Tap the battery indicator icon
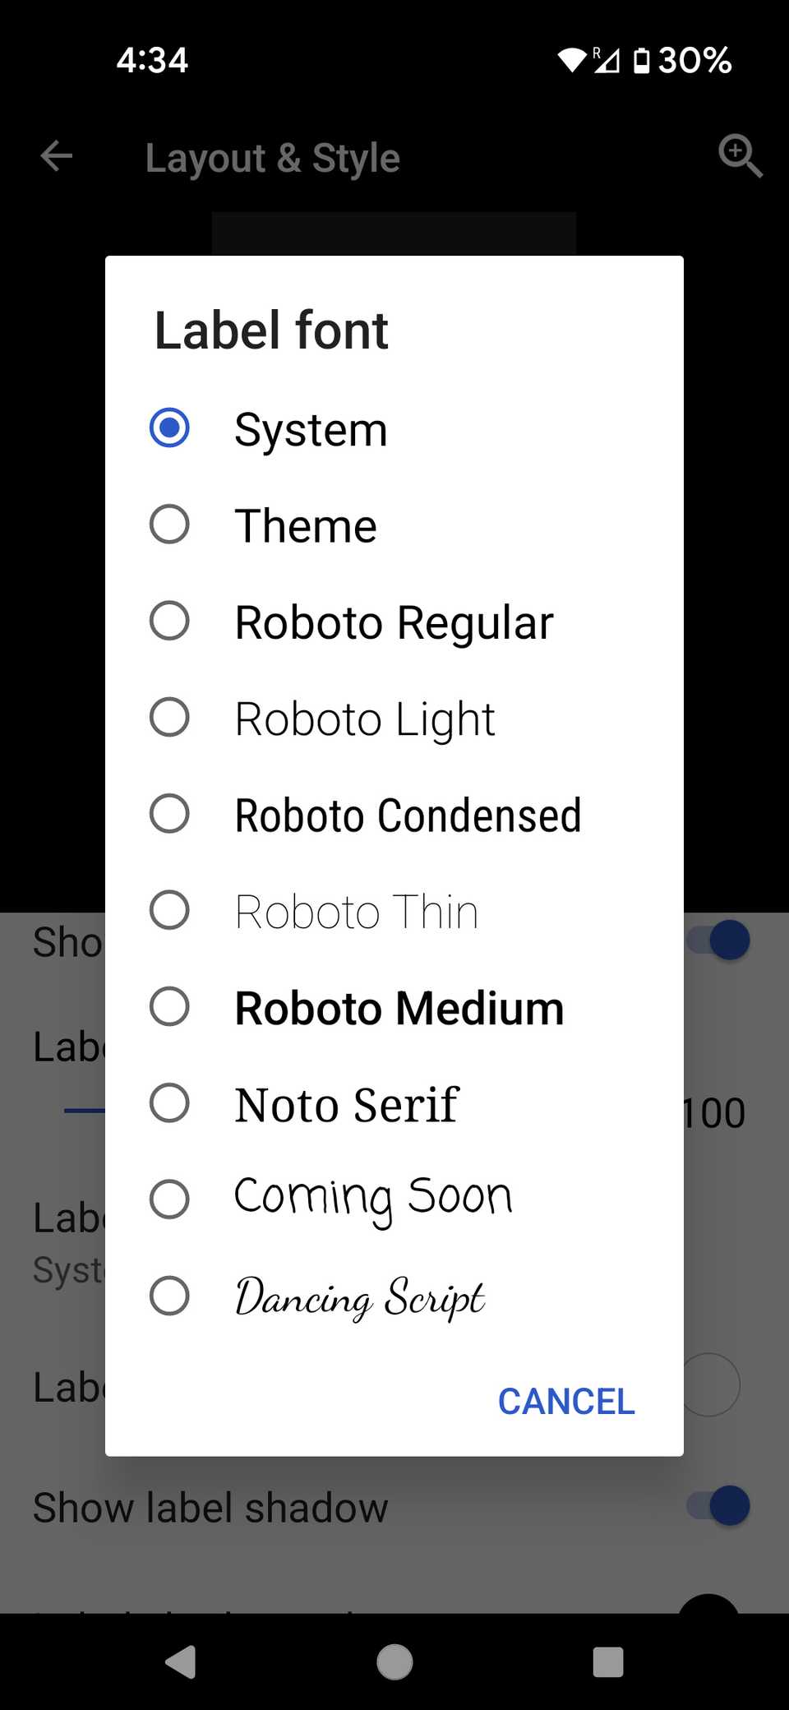The image size is (789, 1710). (642, 59)
